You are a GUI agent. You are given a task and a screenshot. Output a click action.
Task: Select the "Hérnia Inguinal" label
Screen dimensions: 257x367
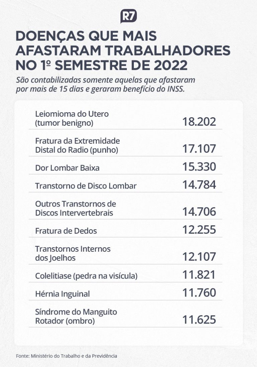point(63,294)
